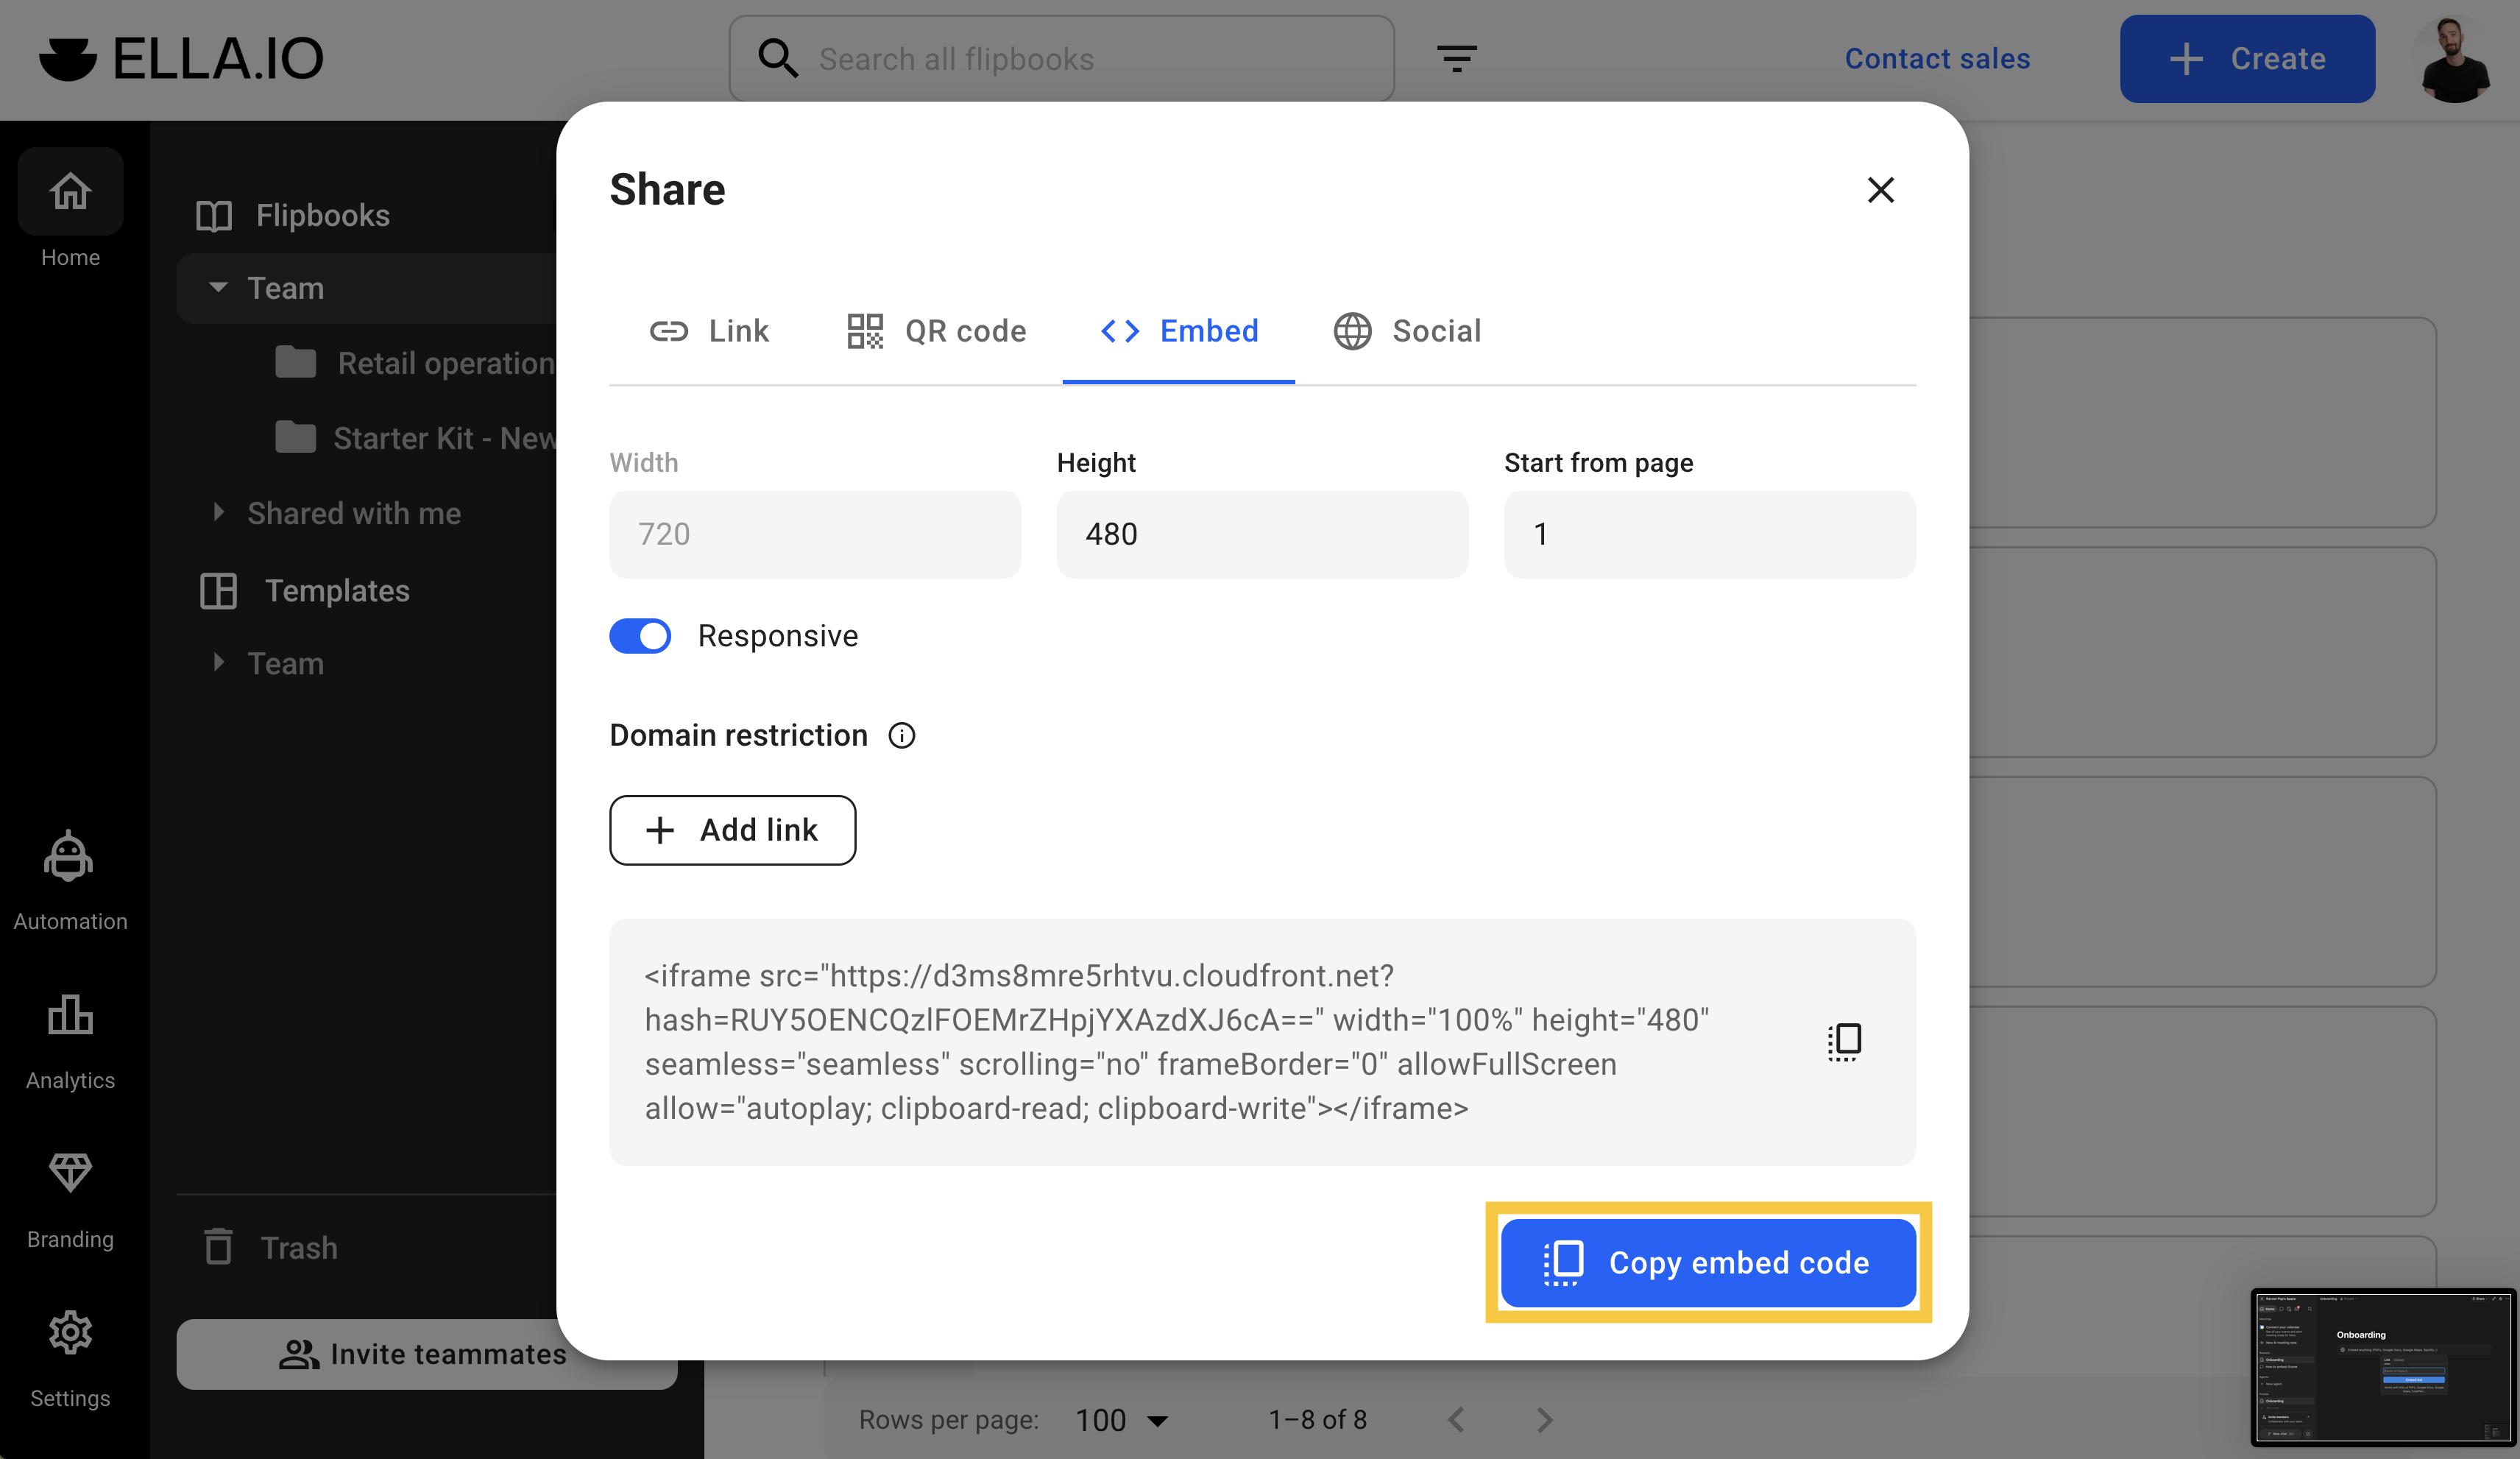Click the Search all flipbooks field
Screen dimensions: 2520x1459
(x=1062, y=58)
